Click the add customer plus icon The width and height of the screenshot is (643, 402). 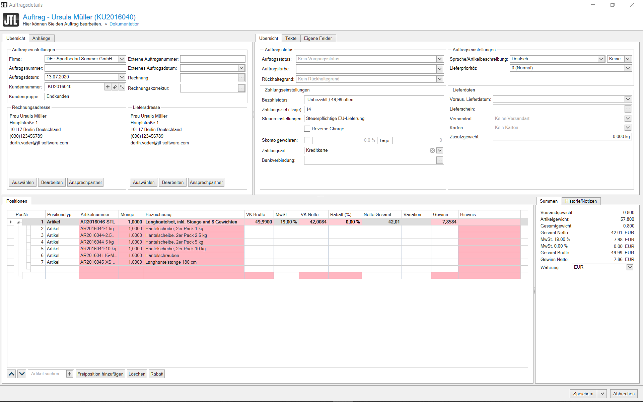click(x=108, y=87)
